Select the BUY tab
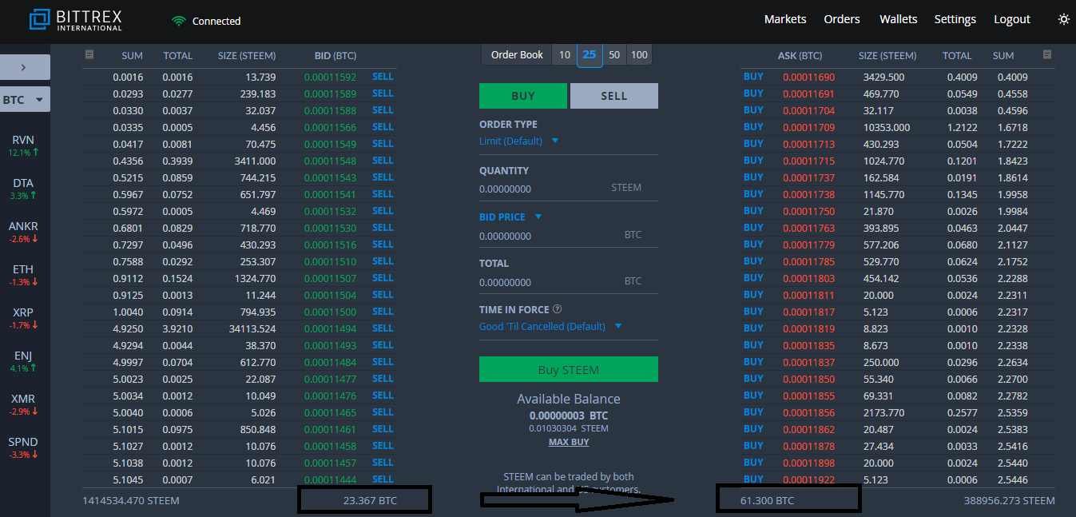Viewport: 1076px width, 517px height. 523,96
